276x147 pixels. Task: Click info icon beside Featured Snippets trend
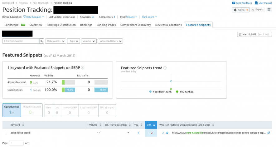165,68
